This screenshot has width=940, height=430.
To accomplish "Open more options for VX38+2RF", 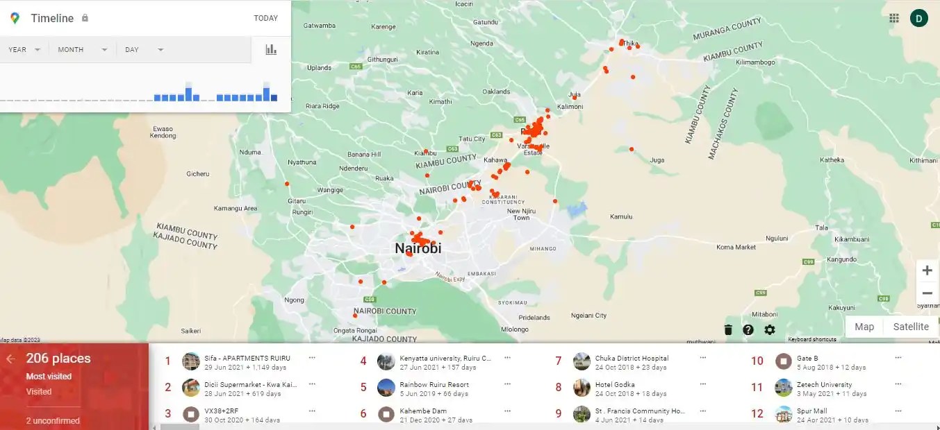I will (312, 411).
